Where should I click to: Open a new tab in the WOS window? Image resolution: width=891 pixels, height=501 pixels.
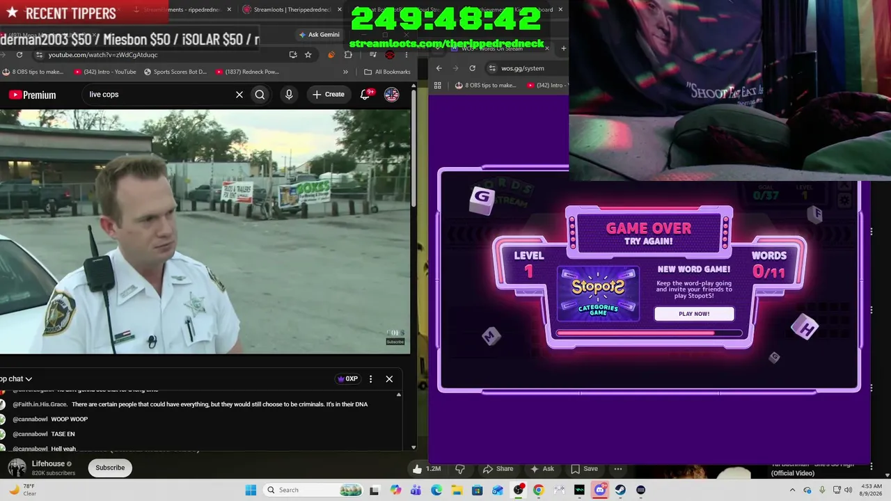[x=563, y=49]
